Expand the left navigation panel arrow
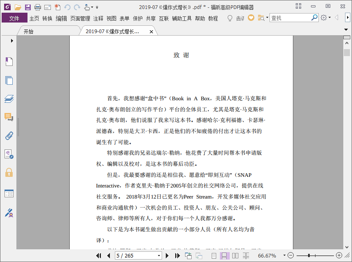The width and height of the screenshot is (352, 262). (12, 41)
